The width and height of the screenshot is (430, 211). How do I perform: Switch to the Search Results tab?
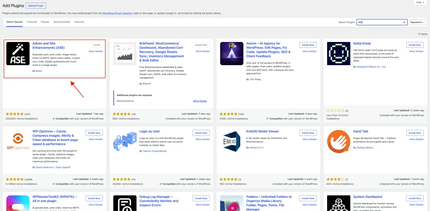pos(15,22)
